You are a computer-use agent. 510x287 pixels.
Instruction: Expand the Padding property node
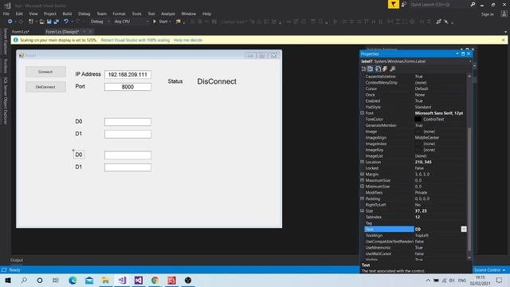coord(362,199)
